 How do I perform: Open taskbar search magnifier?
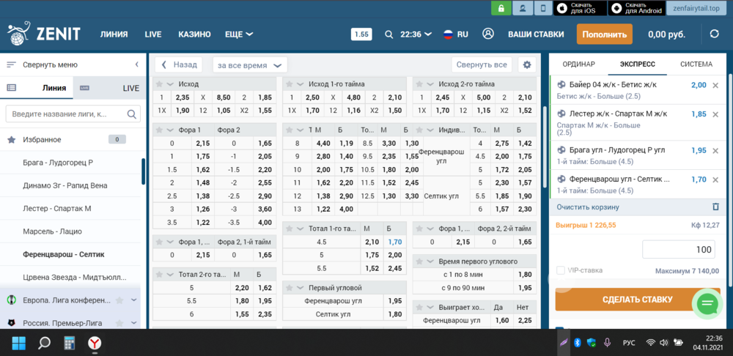point(45,344)
